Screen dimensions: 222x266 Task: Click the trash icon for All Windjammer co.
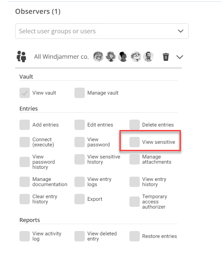(x=166, y=57)
